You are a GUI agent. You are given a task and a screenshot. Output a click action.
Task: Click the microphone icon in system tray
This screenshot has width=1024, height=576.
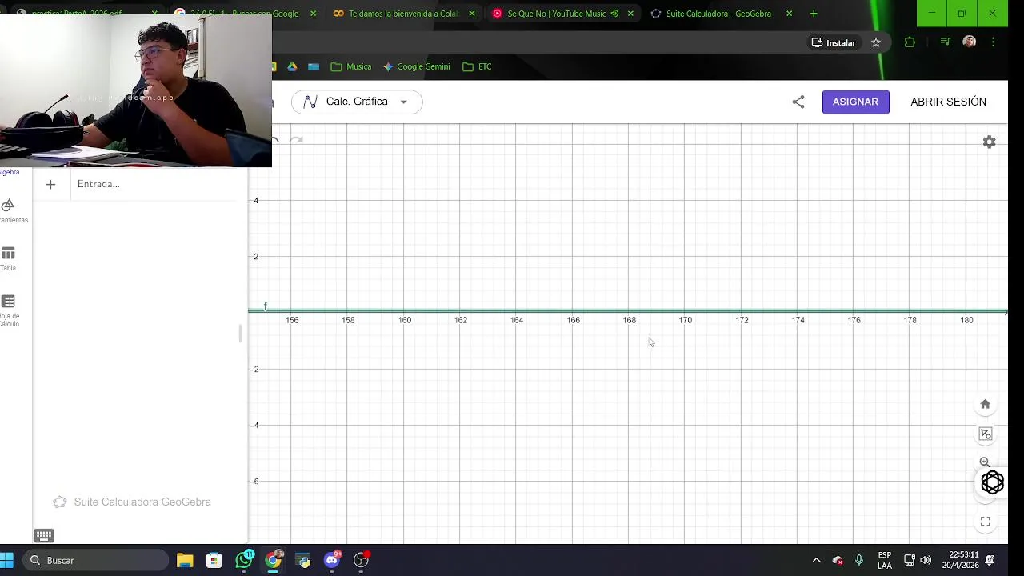[x=859, y=560]
